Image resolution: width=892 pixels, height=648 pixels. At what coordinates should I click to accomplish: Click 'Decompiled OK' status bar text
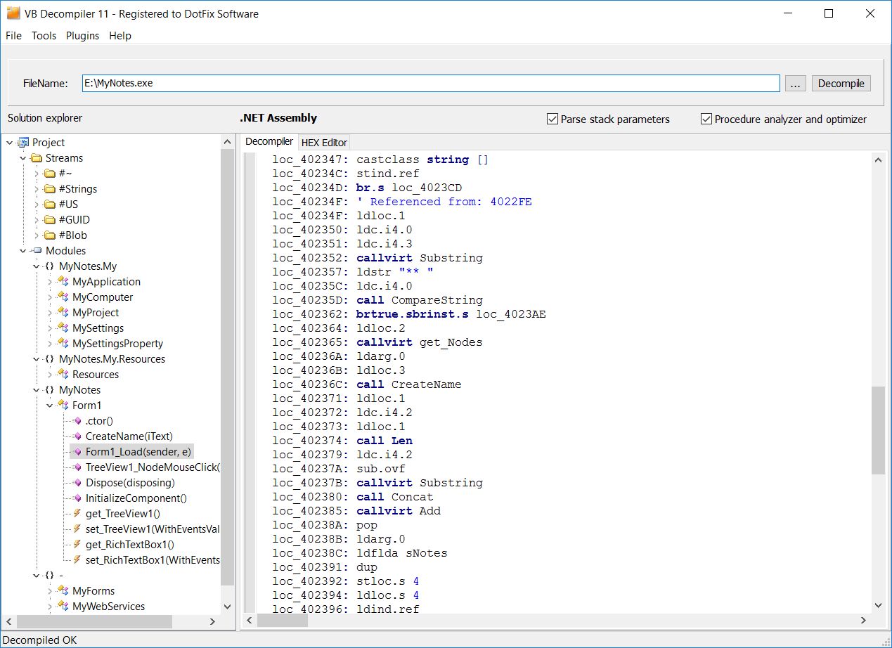[40, 640]
